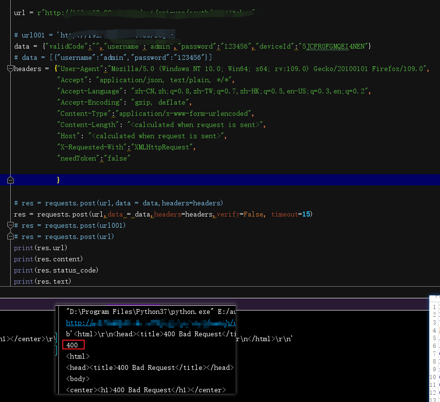Click the print(res.url) statement
The image size is (440, 402).
(40, 248)
